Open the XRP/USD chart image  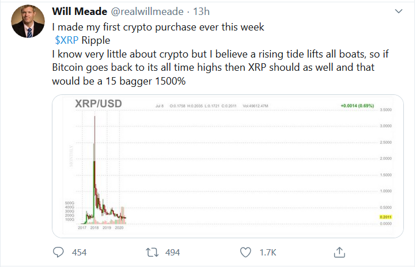[228, 166]
